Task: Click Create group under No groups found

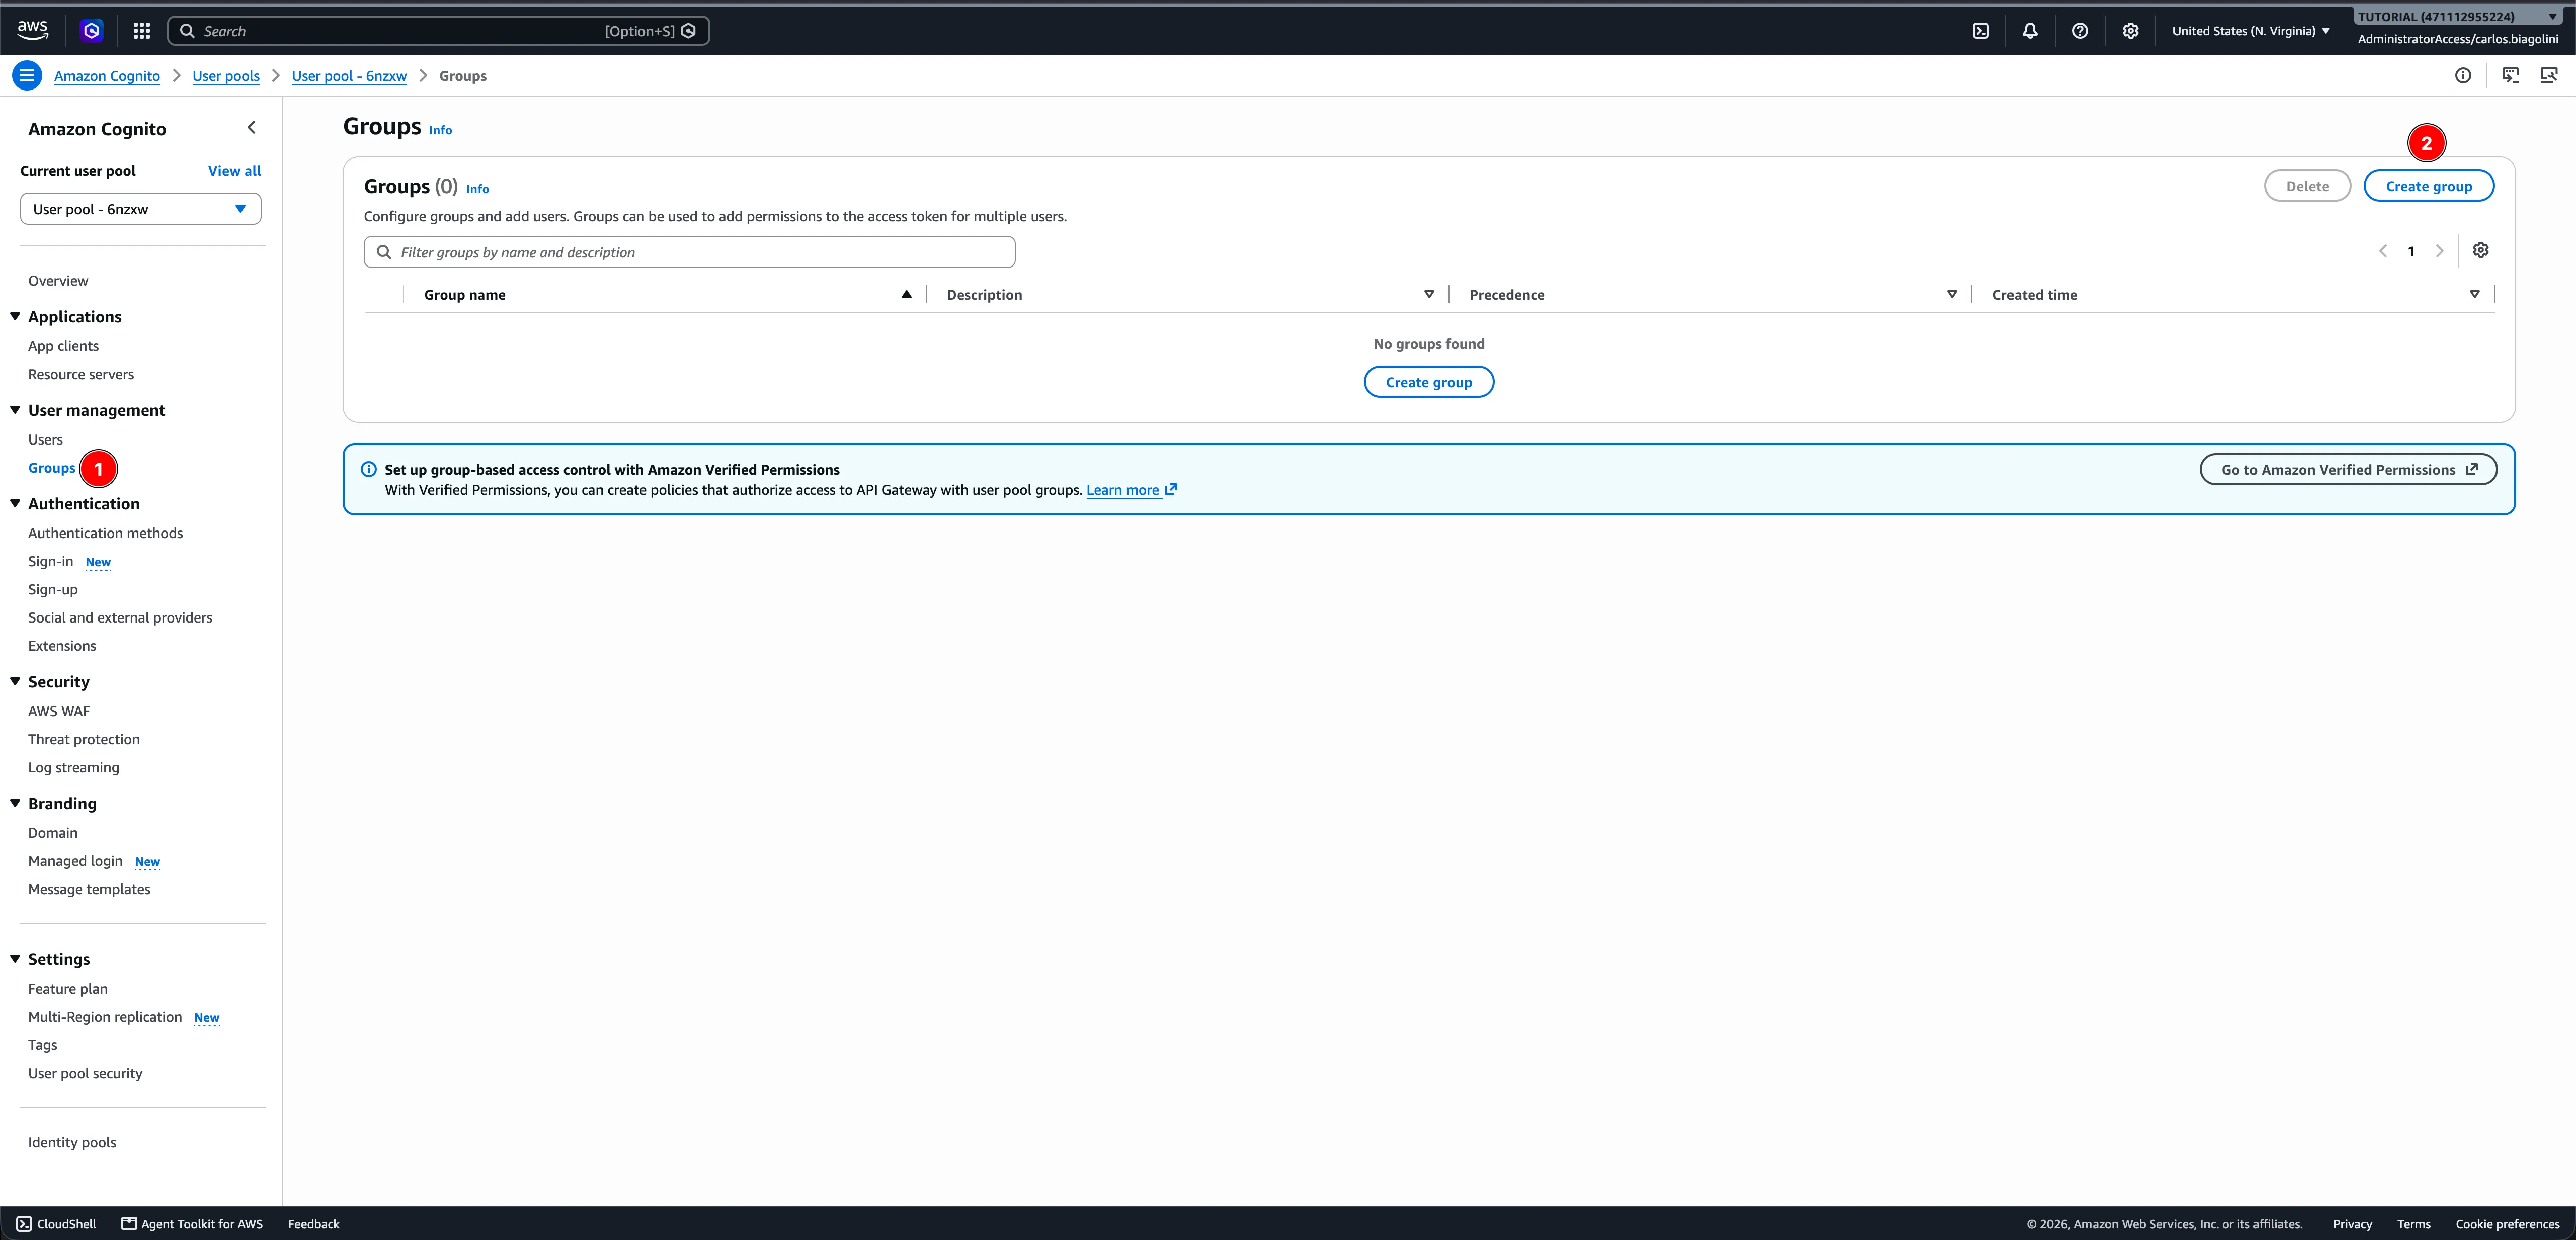Action: 1429,382
